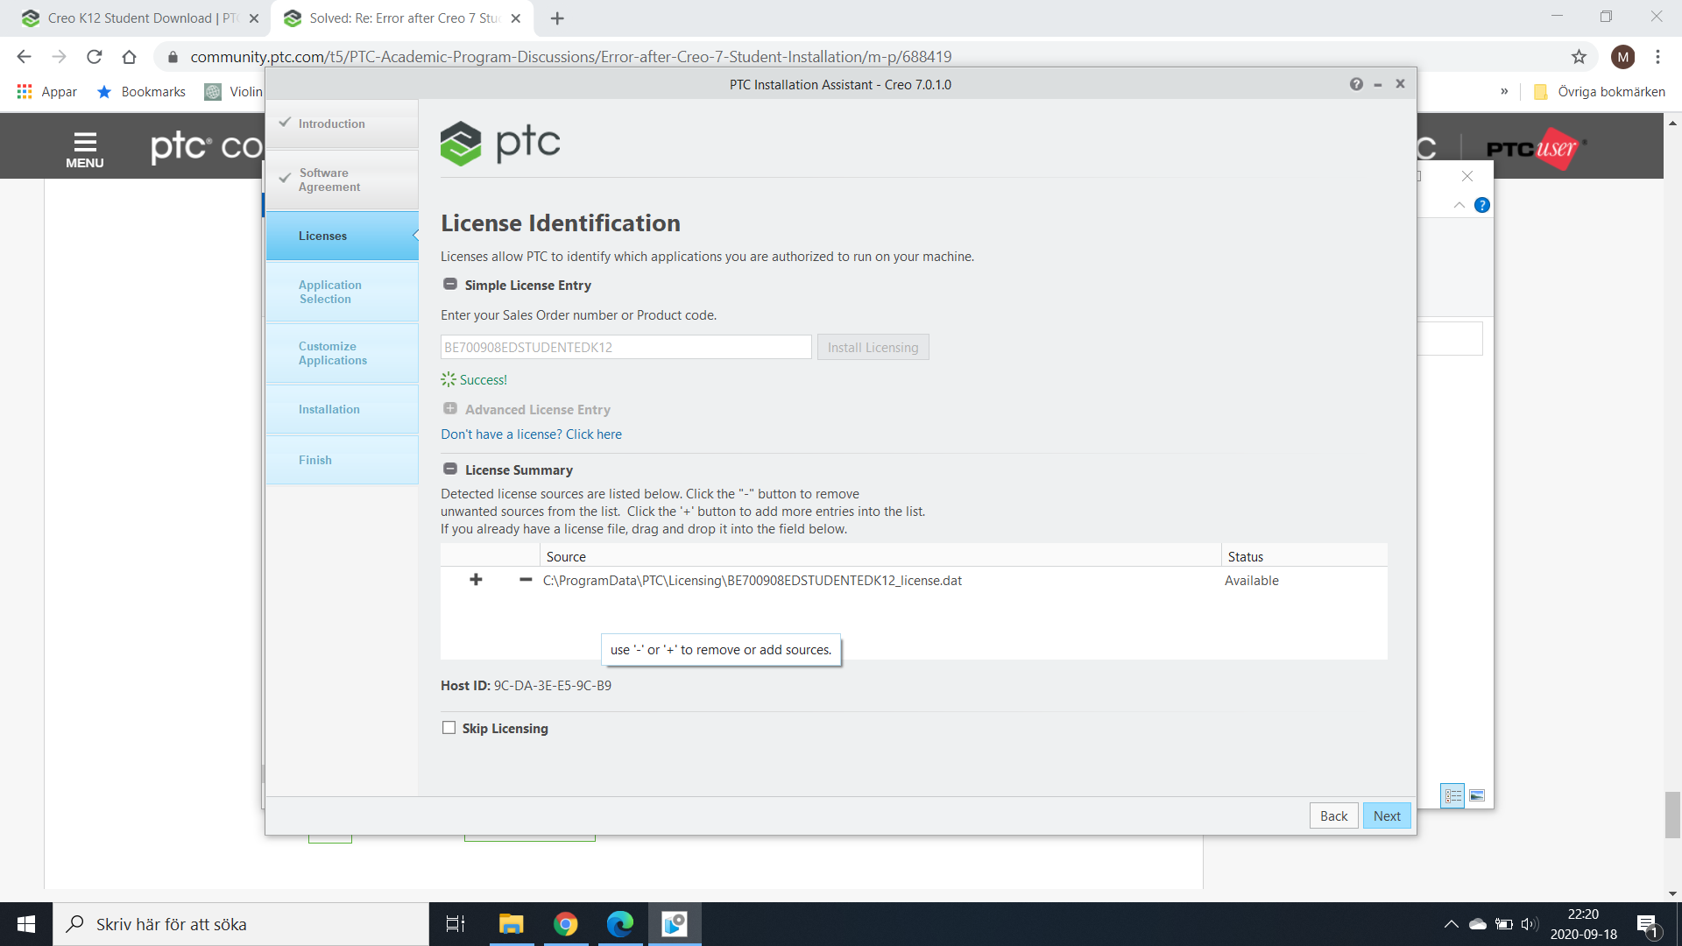Click the help icon in the forum side panel
Viewport: 1682px width, 946px height.
tap(1483, 205)
